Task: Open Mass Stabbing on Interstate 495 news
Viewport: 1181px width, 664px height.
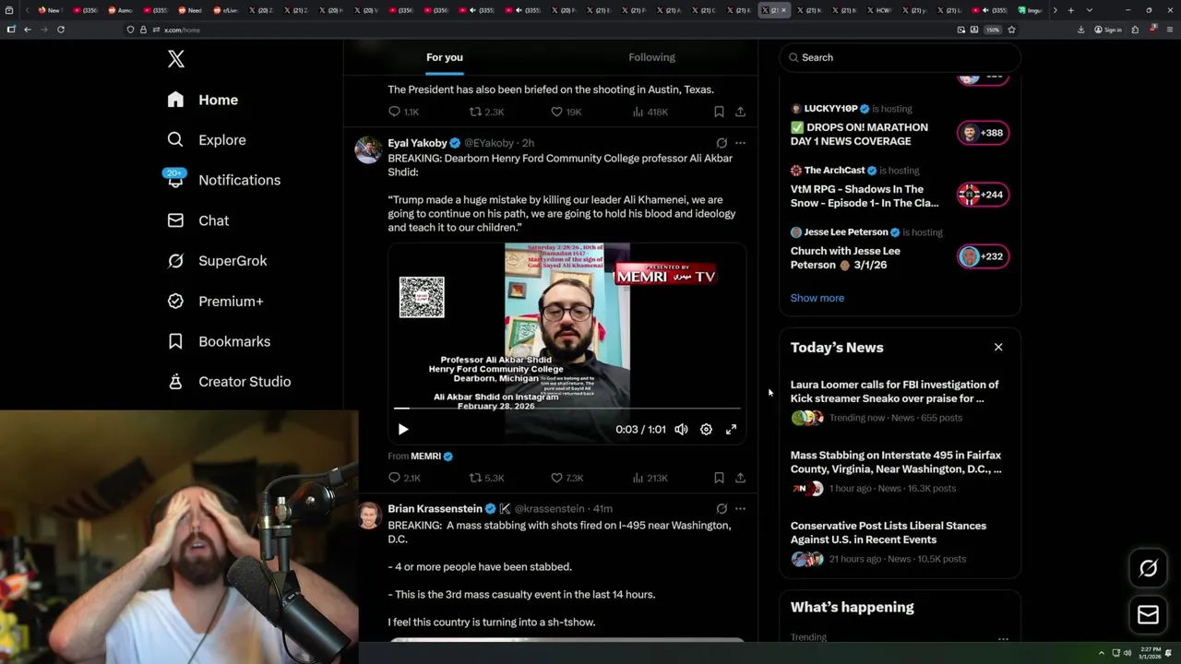Action: pyautogui.click(x=900, y=471)
